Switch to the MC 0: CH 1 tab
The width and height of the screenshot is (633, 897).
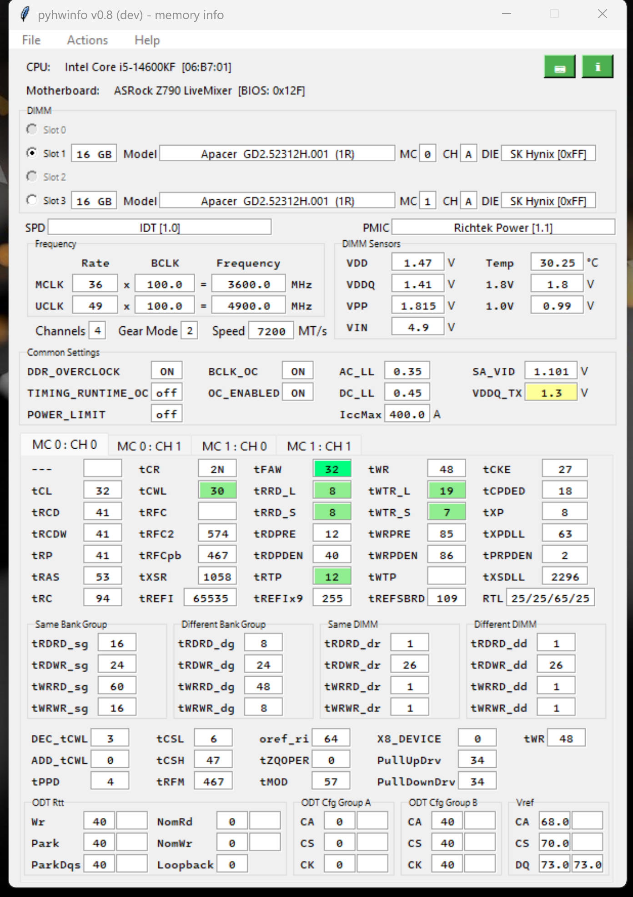[150, 446]
